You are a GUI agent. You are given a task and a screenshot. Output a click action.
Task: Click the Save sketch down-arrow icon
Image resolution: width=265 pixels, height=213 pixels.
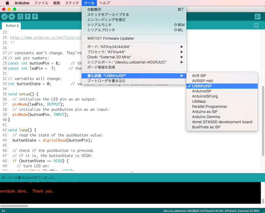tap(35, 17)
